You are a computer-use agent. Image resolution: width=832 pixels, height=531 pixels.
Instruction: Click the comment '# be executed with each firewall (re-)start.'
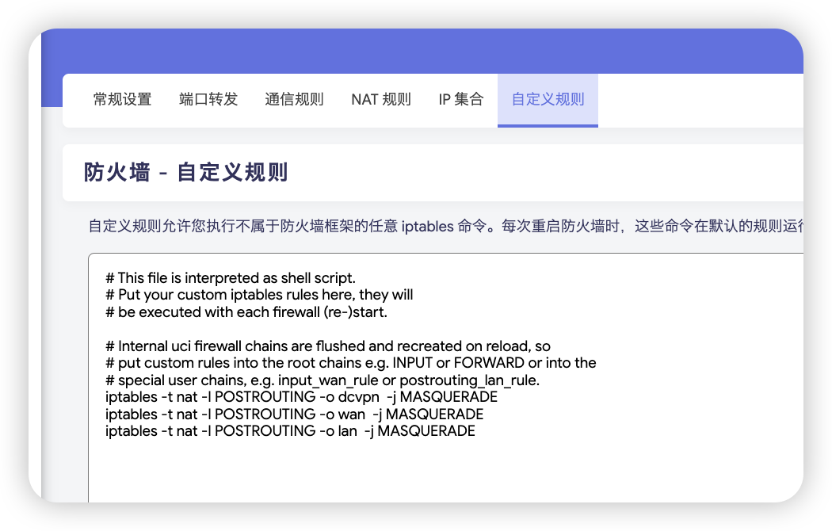click(x=246, y=312)
